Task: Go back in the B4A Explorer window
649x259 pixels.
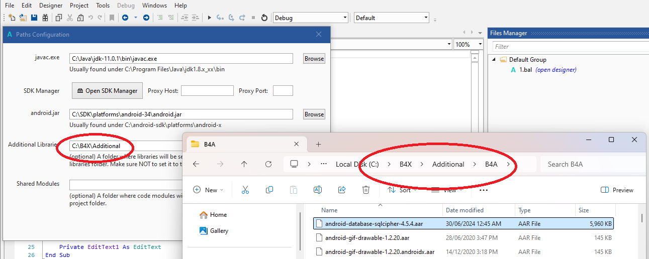Action: pyautogui.click(x=196, y=164)
